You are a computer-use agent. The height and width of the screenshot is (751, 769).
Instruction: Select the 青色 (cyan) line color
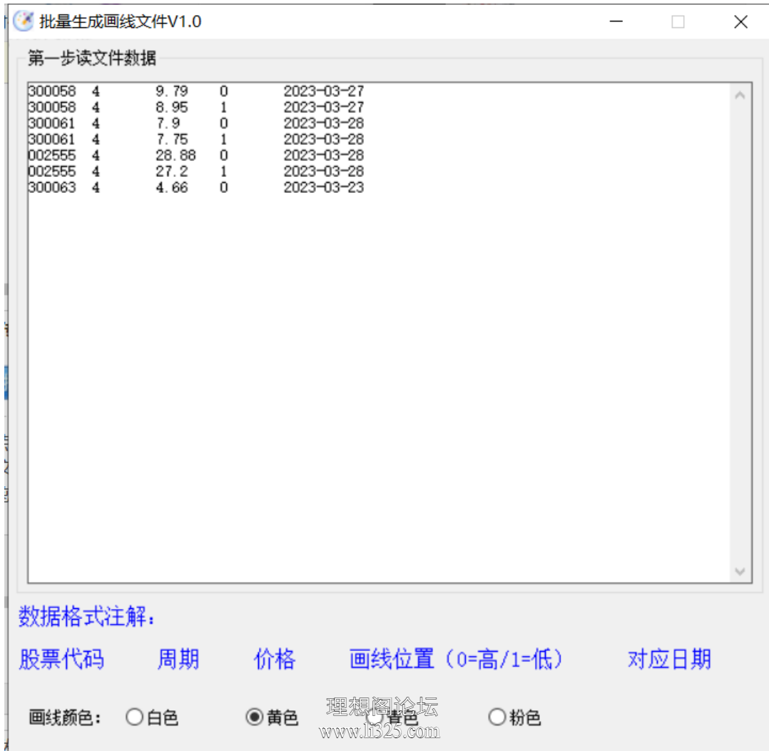coord(375,717)
